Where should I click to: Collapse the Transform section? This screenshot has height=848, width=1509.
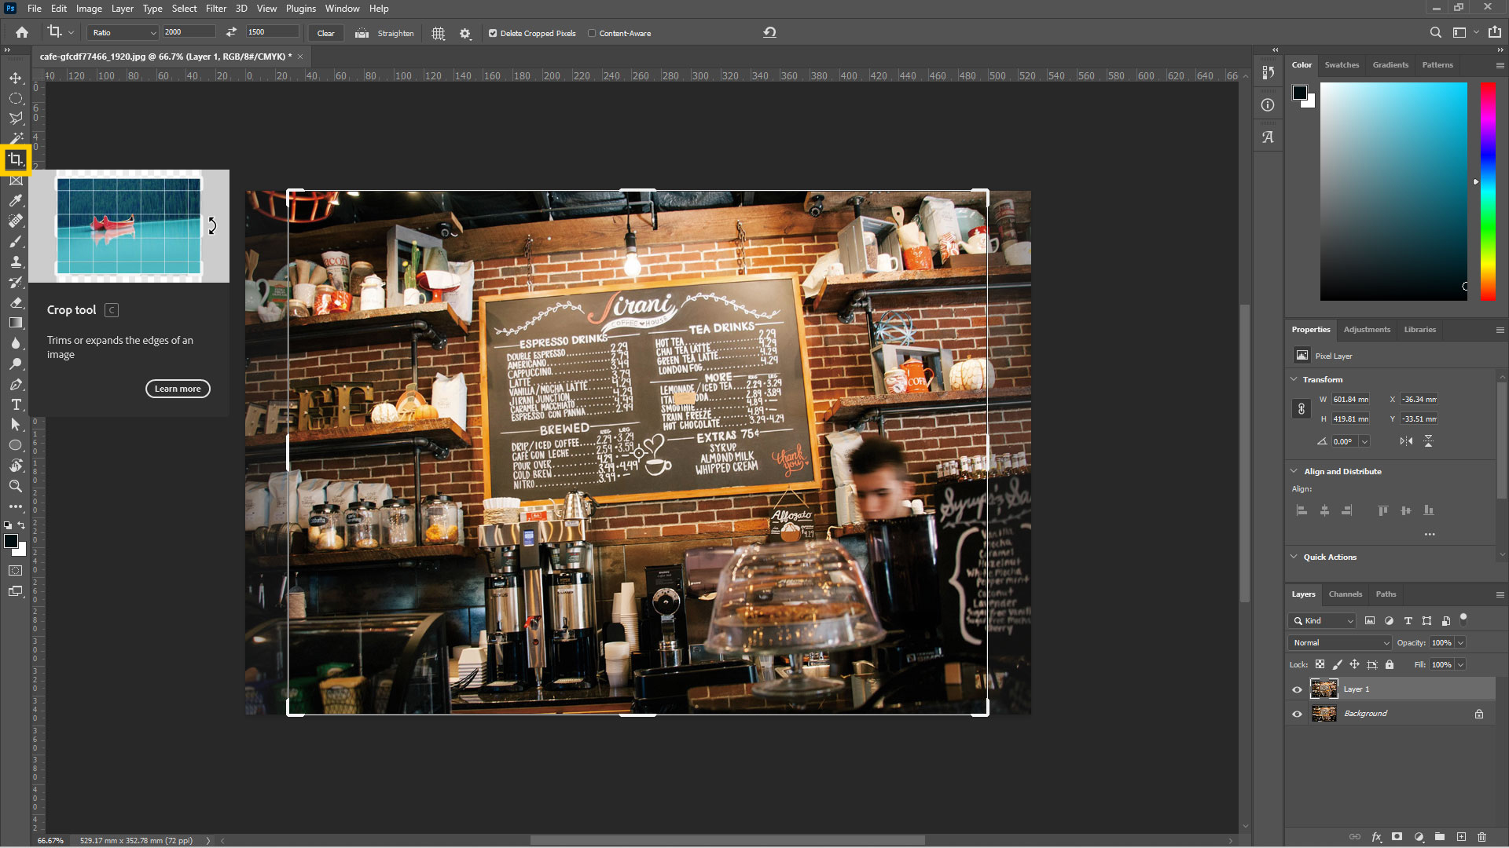click(1294, 379)
